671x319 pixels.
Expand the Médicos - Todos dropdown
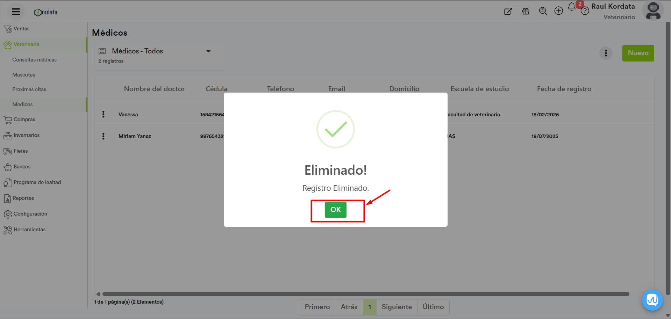click(x=208, y=51)
